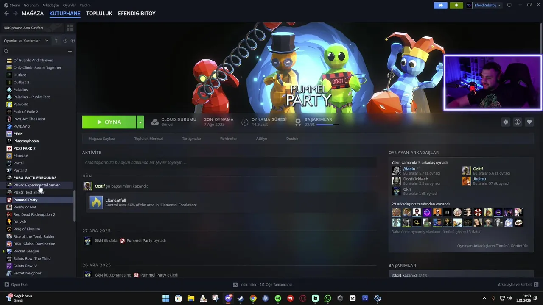Switch library to grid view icon
Viewport: 543px width, 305px height.
pos(70,28)
